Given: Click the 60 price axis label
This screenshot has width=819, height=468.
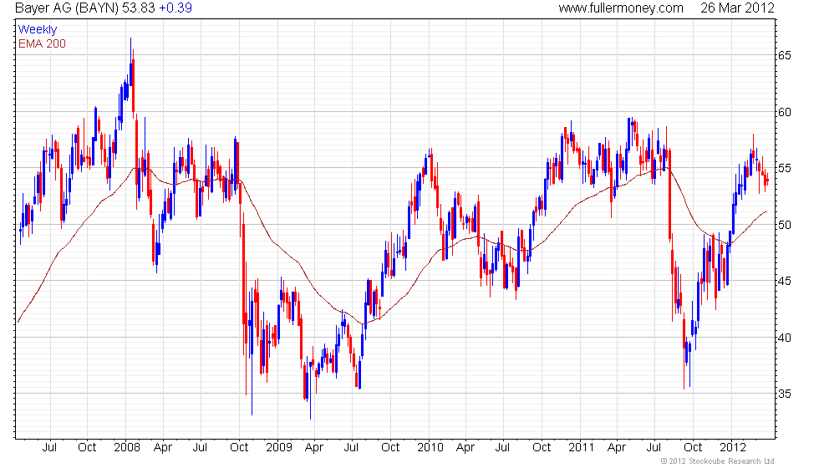Looking at the screenshot, I should click(x=785, y=112).
